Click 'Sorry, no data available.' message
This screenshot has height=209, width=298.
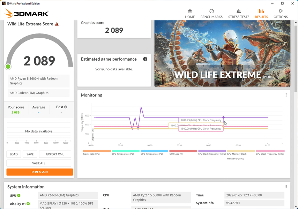coord(114,69)
